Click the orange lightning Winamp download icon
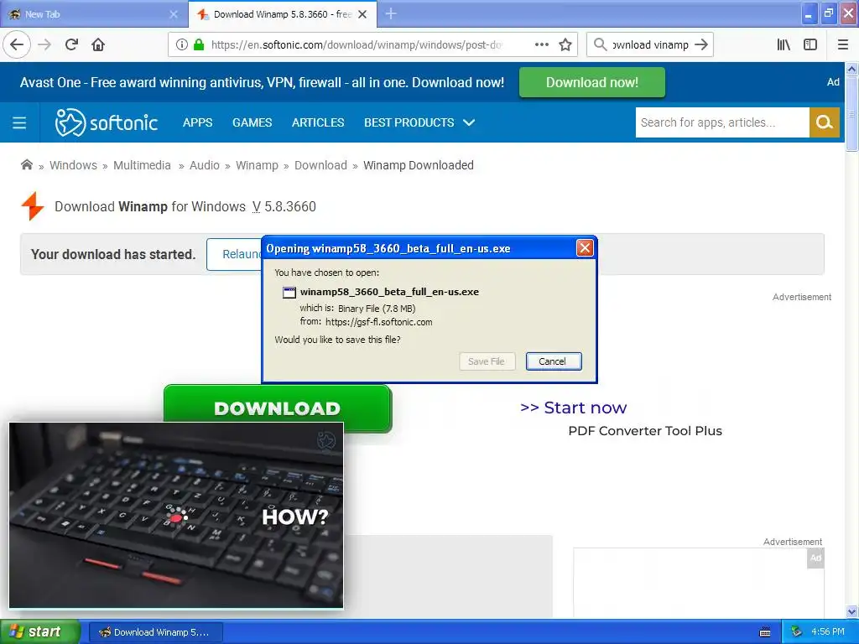The image size is (859, 644). 33,206
